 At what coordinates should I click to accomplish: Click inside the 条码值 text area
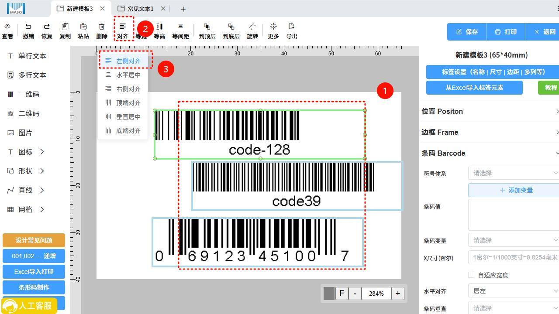point(514,215)
